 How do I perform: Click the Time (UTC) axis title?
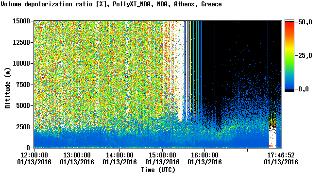pos(158,170)
